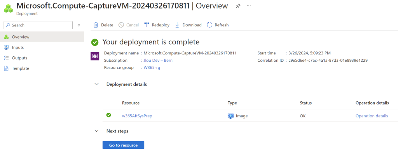Open the more options ellipsis in the title
The width and height of the screenshot is (398, 150).
pos(249,5)
